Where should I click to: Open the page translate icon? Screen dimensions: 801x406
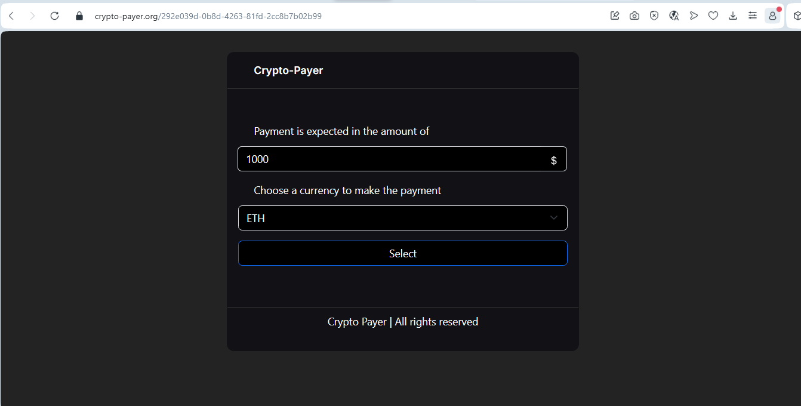click(x=674, y=16)
